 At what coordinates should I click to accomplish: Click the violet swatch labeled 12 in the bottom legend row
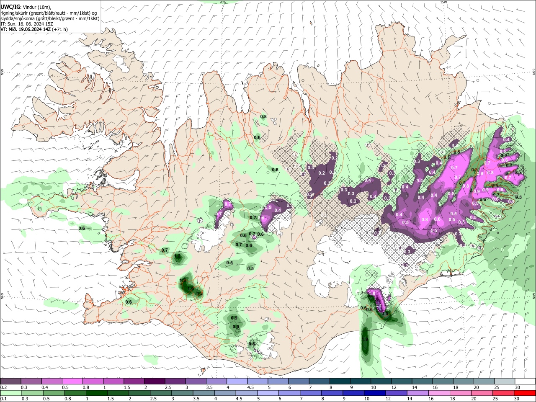click(397, 393)
